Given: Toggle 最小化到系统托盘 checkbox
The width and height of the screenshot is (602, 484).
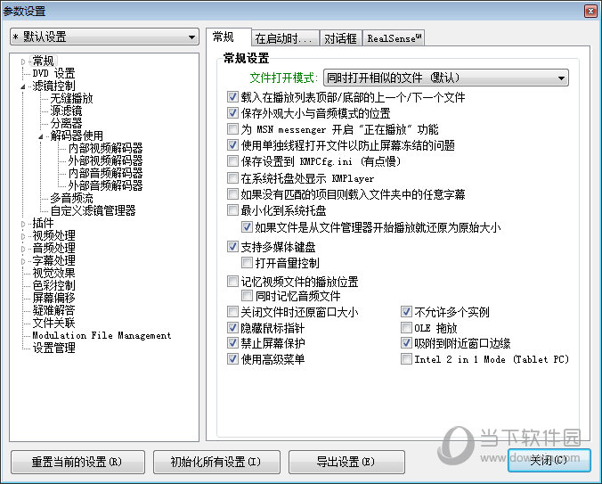Looking at the screenshot, I should click(x=233, y=210).
